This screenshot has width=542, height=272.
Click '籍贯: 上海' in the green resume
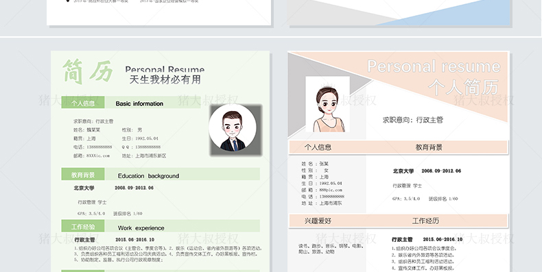coord(84,138)
